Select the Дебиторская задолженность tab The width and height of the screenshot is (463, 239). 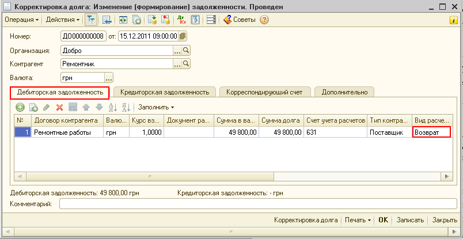pyautogui.click(x=60, y=93)
